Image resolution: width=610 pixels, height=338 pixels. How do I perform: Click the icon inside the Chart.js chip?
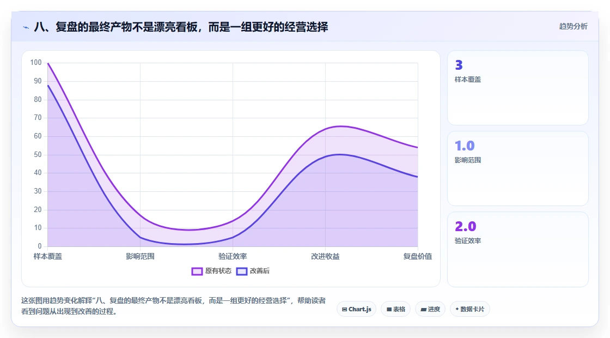[x=344, y=310]
